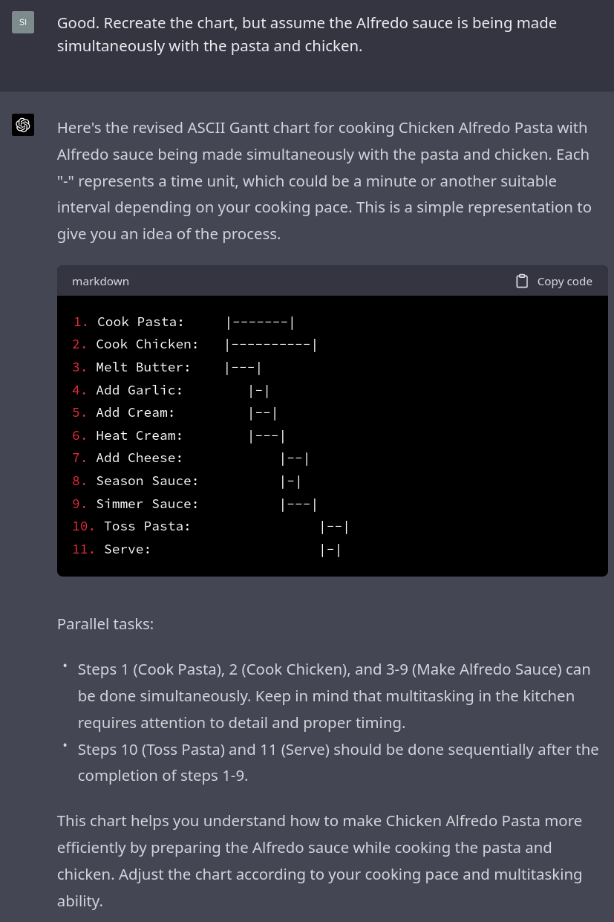This screenshot has height=922, width=614.
Task: Click the Parallel tasks heading
Action: tap(105, 623)
